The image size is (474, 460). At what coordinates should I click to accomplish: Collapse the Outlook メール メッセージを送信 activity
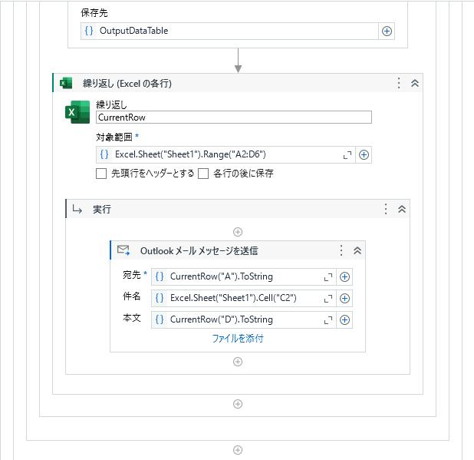coord(357,250)
